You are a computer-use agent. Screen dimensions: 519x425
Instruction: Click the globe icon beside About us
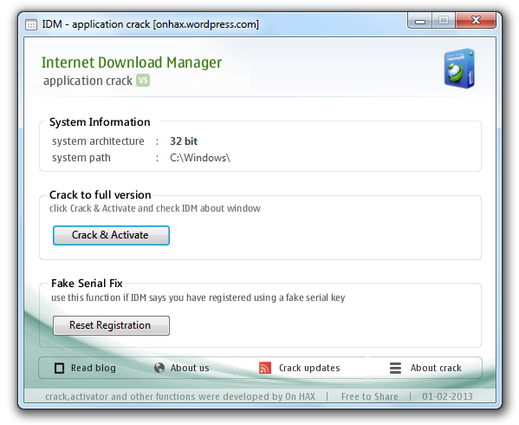click(x=159, y=368)
